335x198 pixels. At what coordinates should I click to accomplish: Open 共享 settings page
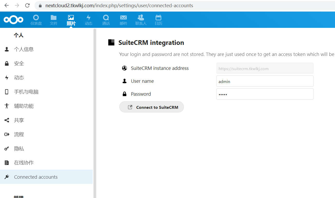tap(46, 120)
